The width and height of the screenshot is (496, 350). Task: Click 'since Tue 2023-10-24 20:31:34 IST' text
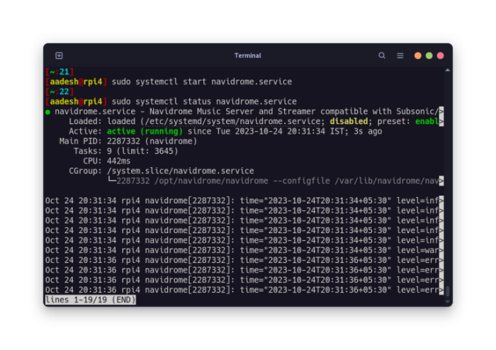pyautogui.click(x=266, y=131)
